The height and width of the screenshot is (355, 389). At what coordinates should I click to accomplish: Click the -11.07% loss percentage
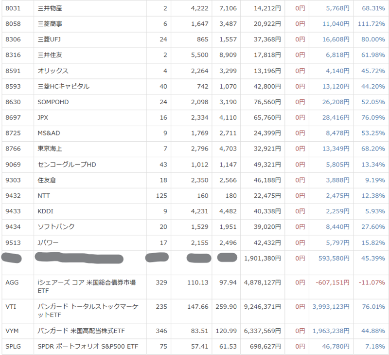pyautogui.click(x=371, y=282)
